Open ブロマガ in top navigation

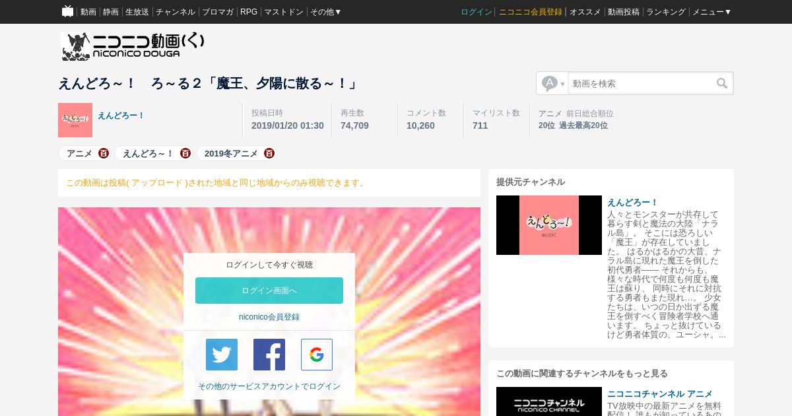[218, 12]
